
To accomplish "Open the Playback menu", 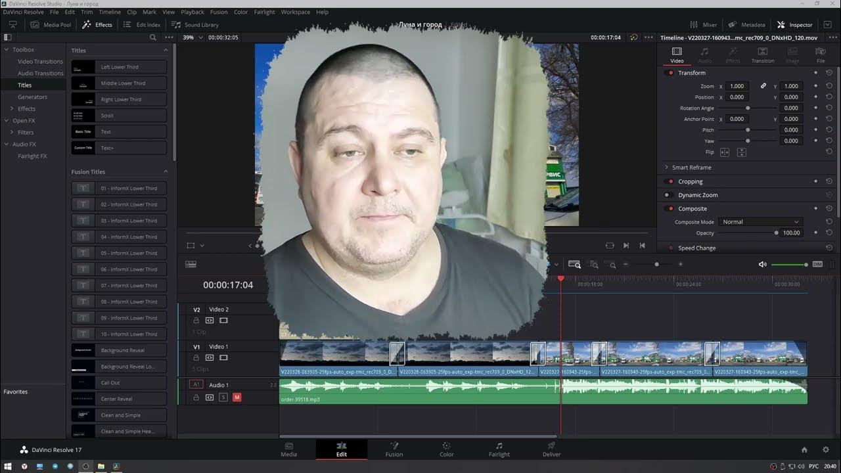I will [x=193, y=12].
